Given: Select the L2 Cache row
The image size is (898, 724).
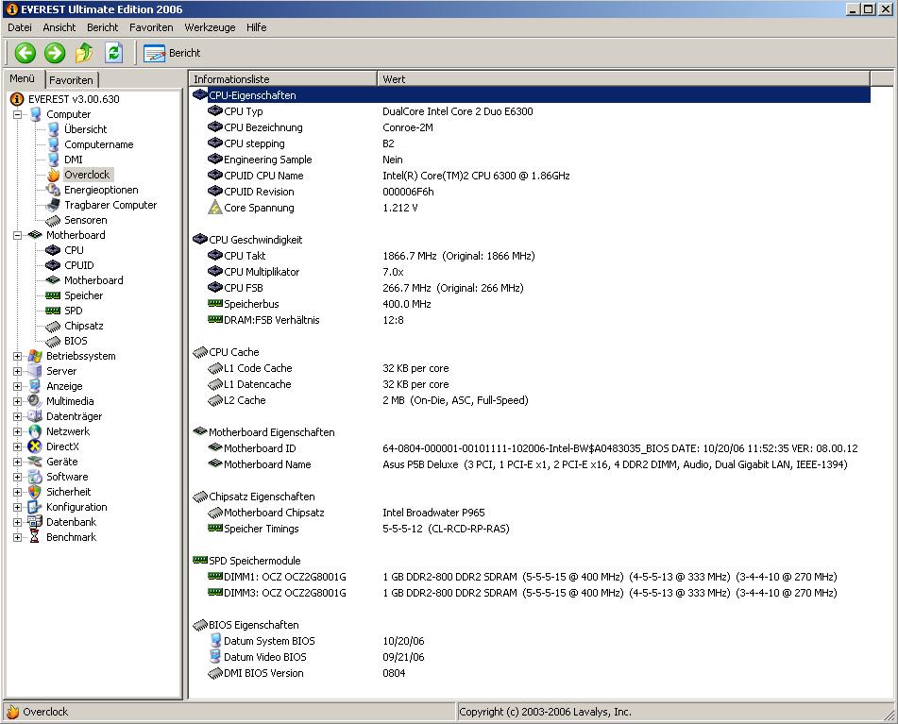Looking at the screenshot, I should [x=531, y=400].
